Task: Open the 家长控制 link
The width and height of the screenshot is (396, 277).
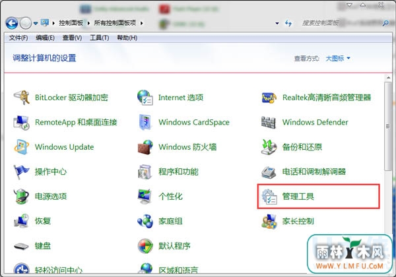Action: tap(298, 221)
